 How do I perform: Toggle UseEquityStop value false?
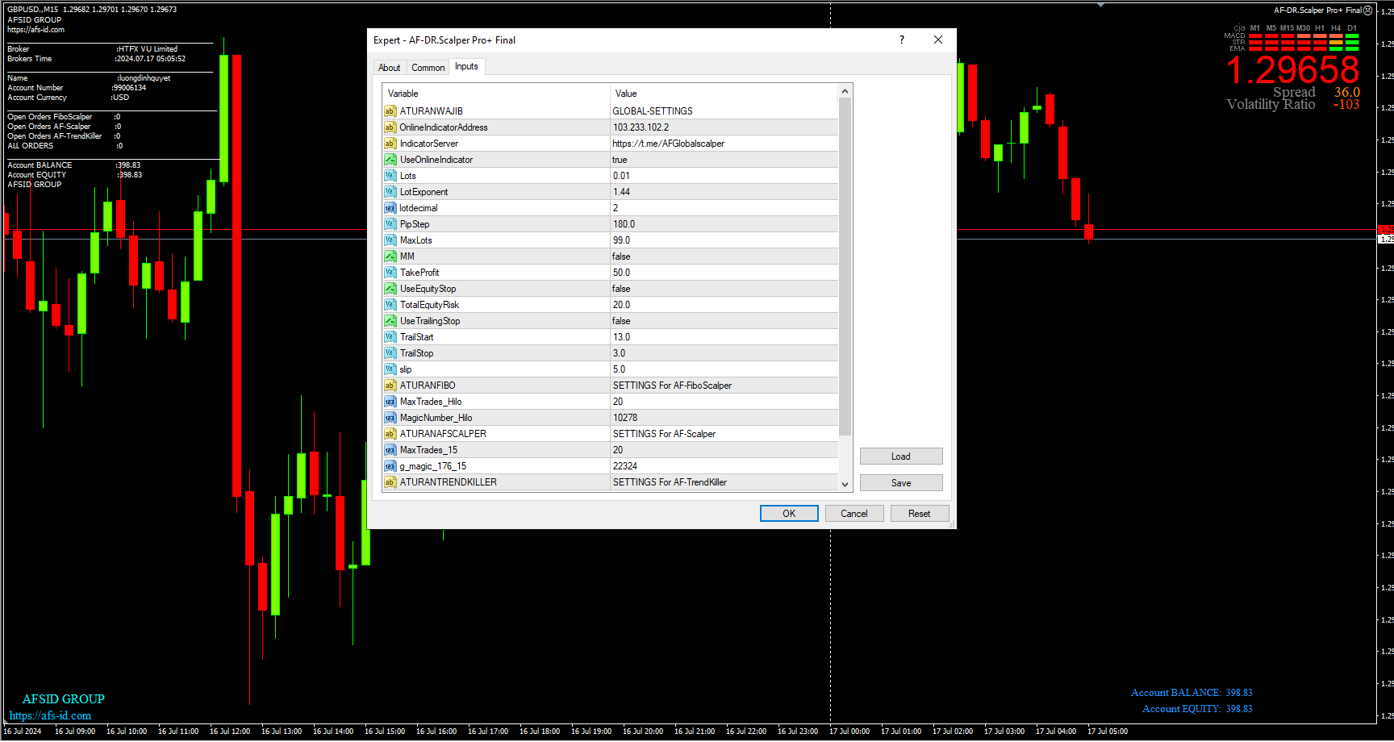[x=724, y=289]
